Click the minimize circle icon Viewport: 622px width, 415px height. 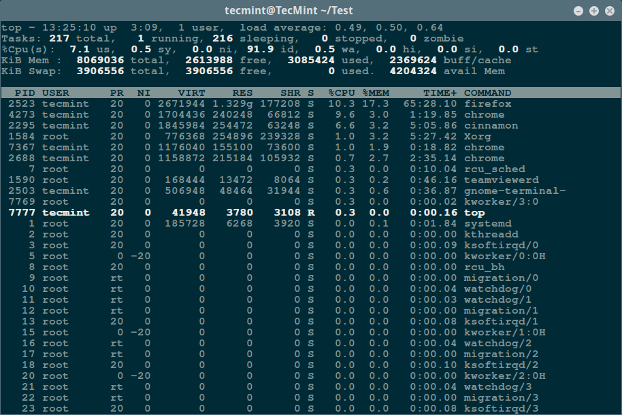(579, 10)
